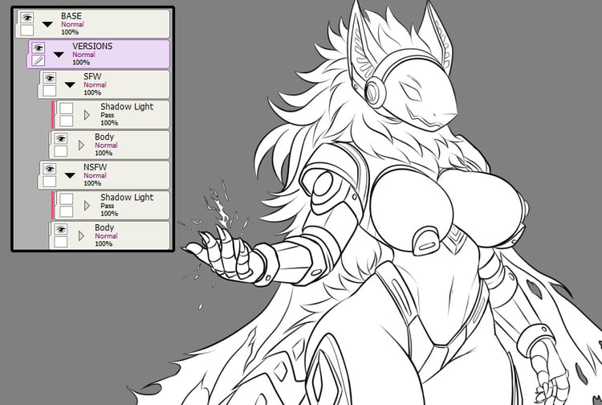Select the SFW layer group name

coord(92,76)
